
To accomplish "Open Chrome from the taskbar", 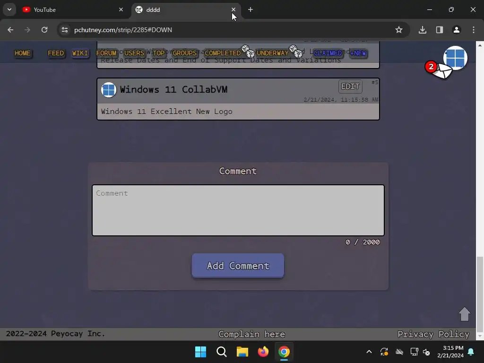I will 284,352.
